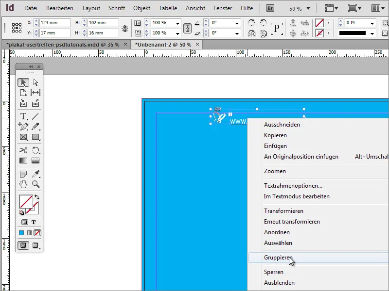Select the Rectangle Frame tool

[23, 137]
